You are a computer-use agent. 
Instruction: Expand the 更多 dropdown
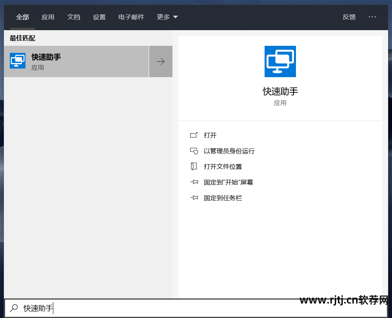pos(167,17)
